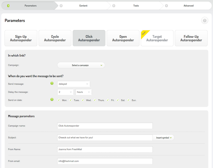
Task: Open the help icon beside Parameters heading
Action: pos(205,21)
